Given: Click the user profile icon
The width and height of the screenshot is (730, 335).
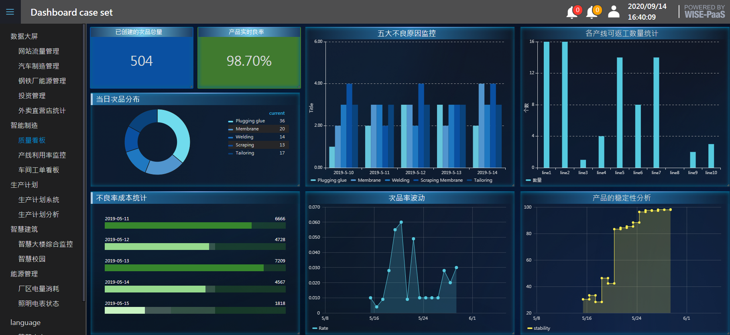Looking at the screenshot, I should click(614, 12).
